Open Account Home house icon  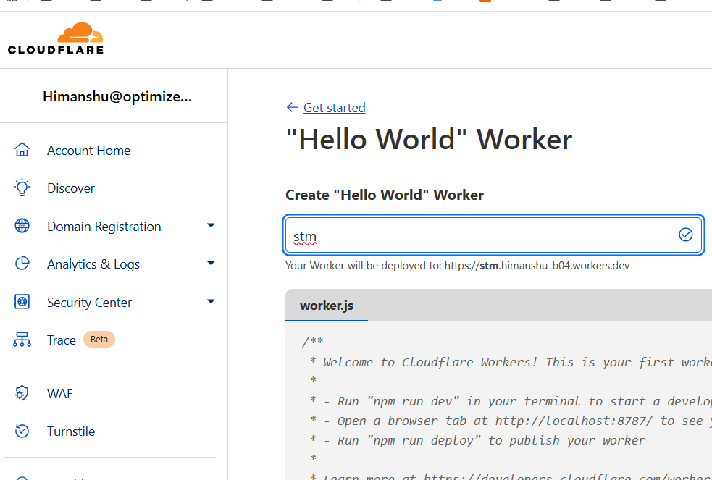[x=22, y=150]
